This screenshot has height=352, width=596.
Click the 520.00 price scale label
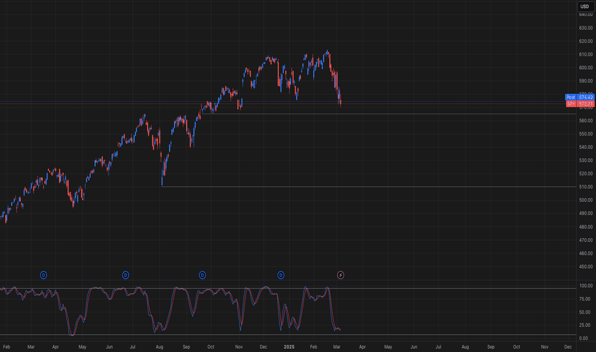click(x=586, y=173)
